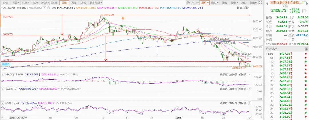Click the 提醒价 price alert label
Viewport: 309px width, 120px height.
[x=5, y=64]
